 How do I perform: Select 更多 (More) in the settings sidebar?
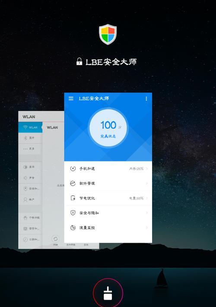click(30, 149)
